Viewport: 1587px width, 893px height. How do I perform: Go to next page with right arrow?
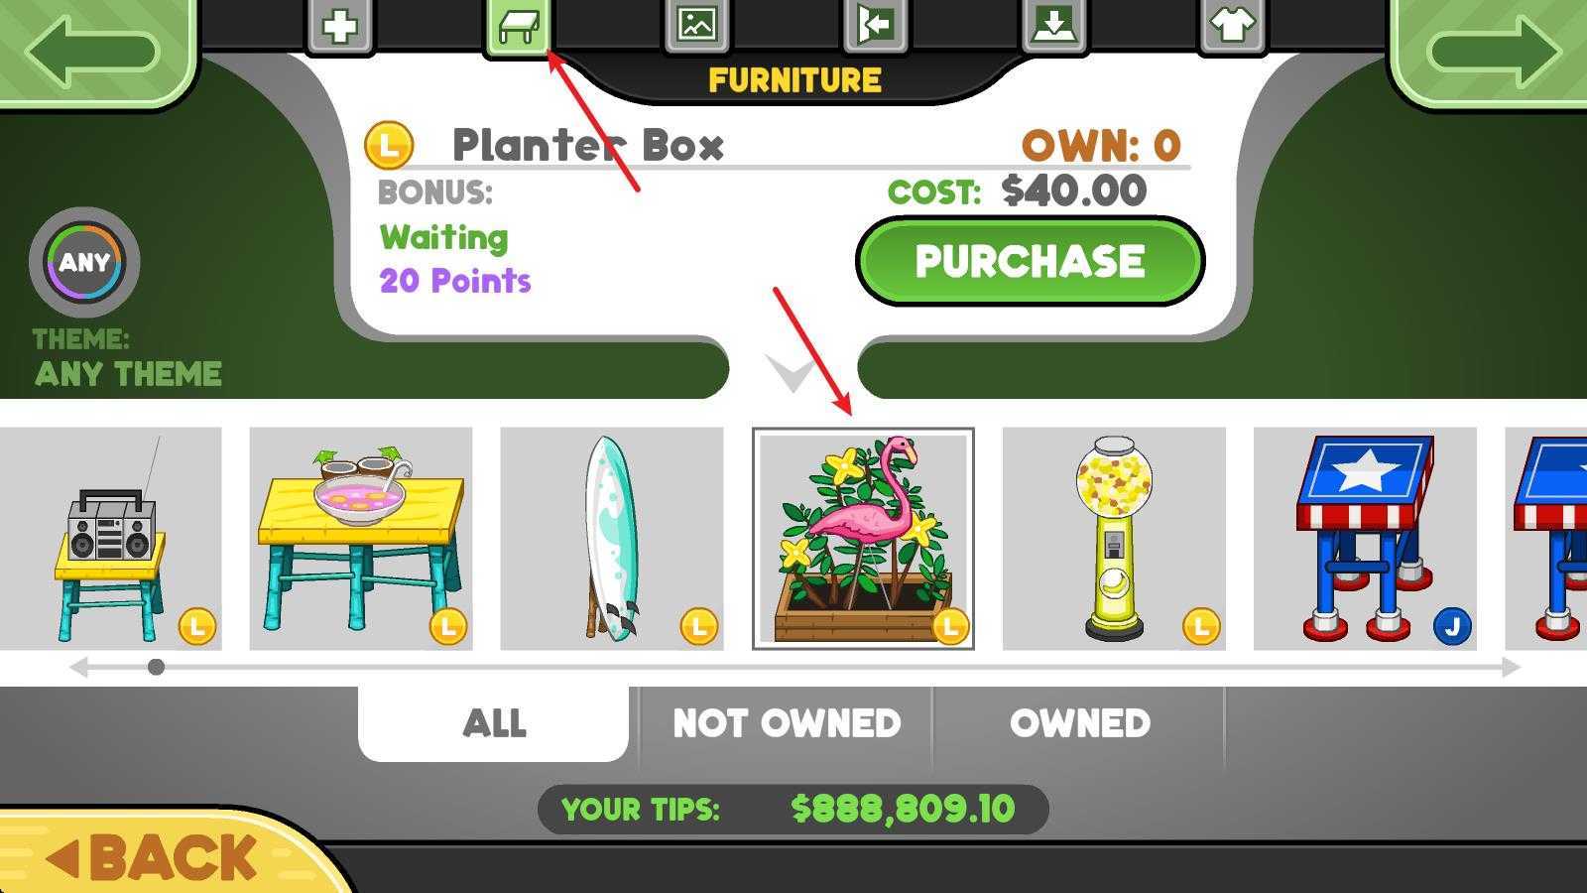[x=1493, y=50]
